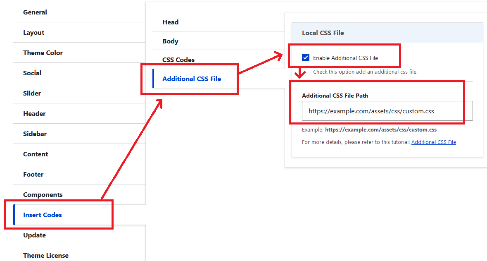Viewport: 487px width, 261px height.
Task: Click the Insert Codes tab
Action: (43, 215)
